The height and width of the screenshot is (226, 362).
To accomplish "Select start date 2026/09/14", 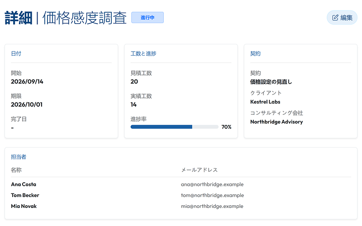I will click(27, 82).
